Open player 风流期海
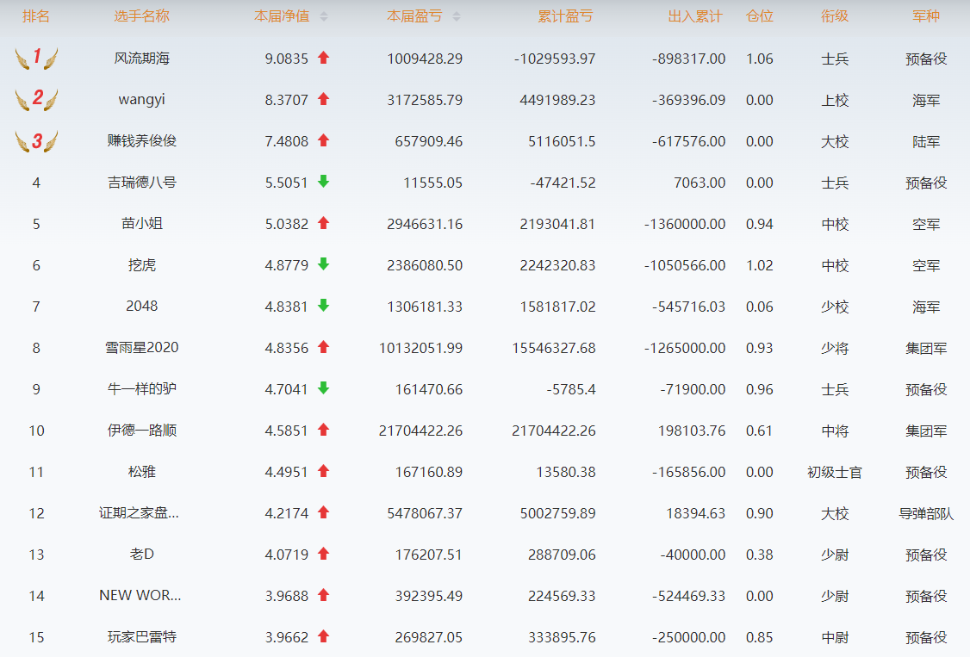The height and width of the screenshot is (657, 970). 141,59
